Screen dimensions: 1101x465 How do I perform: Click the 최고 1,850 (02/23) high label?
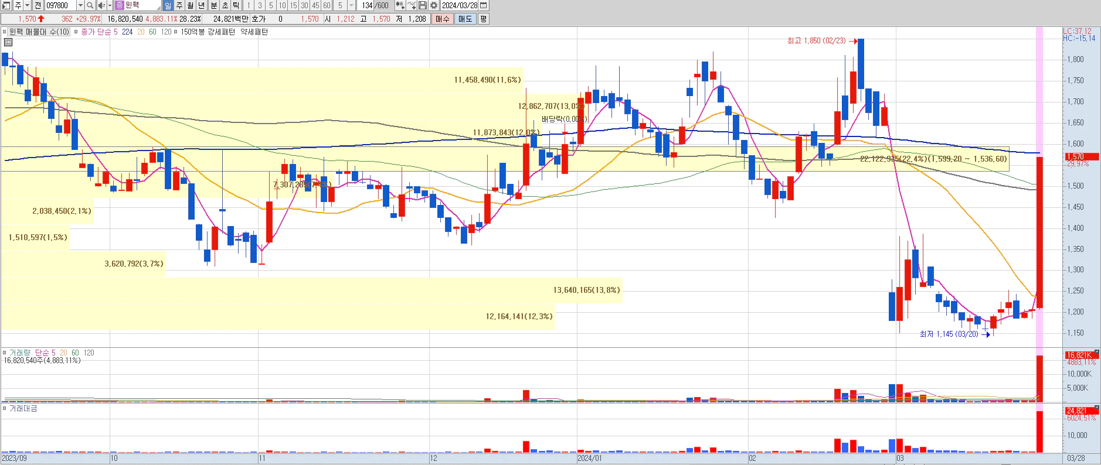pos(817,41)
